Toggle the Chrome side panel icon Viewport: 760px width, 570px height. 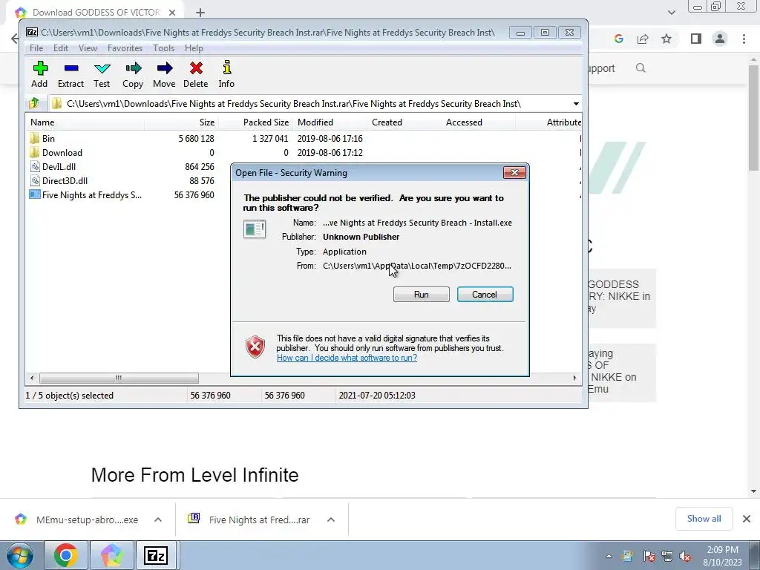click(x=696, y=39)
